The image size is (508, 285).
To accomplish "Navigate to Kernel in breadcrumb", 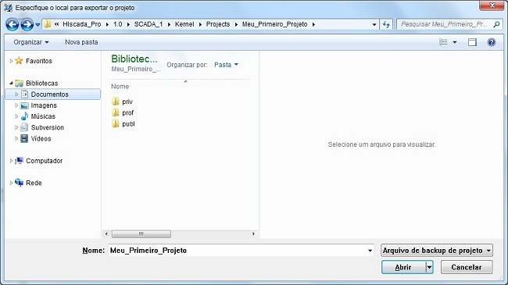I will (x=184, y=24).
